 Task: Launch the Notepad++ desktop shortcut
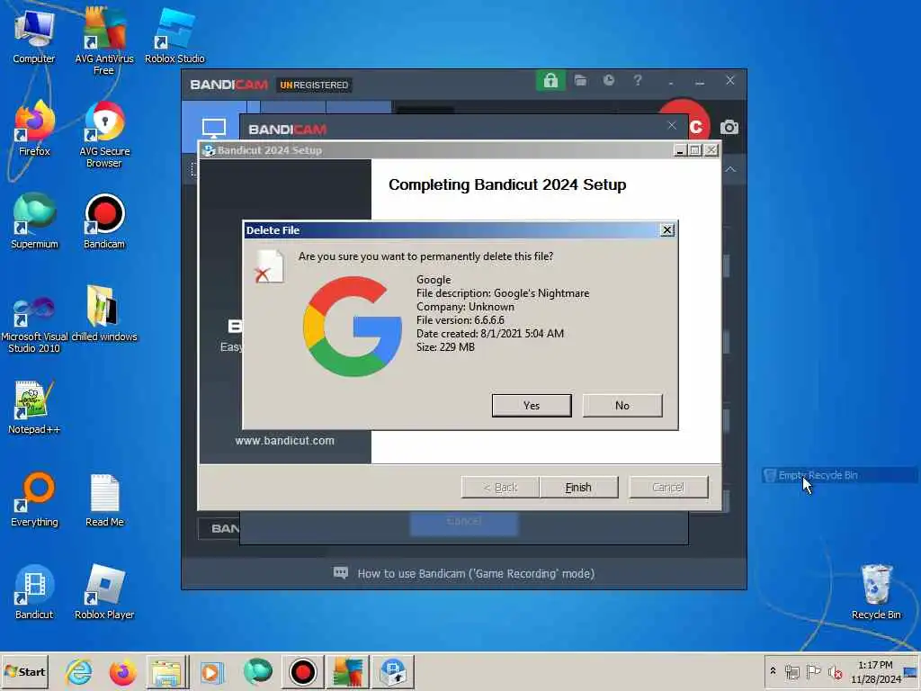tap(34, 408)
